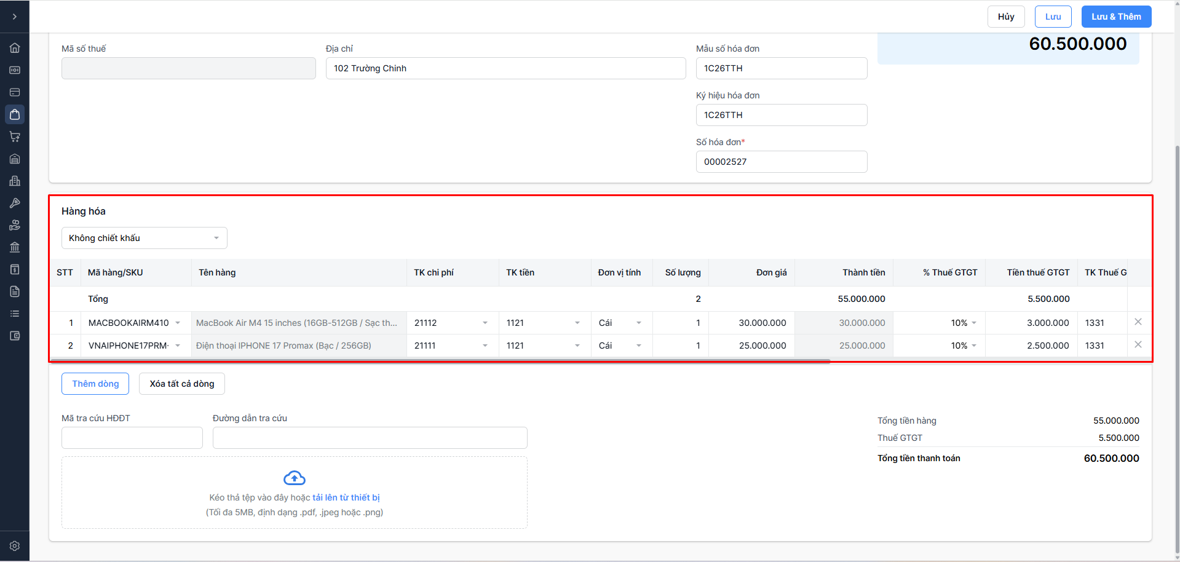Viewport: 1180px width, 562px height.
Task: Open the bank building sidebar icon
Action: click(x=15, y=247)
